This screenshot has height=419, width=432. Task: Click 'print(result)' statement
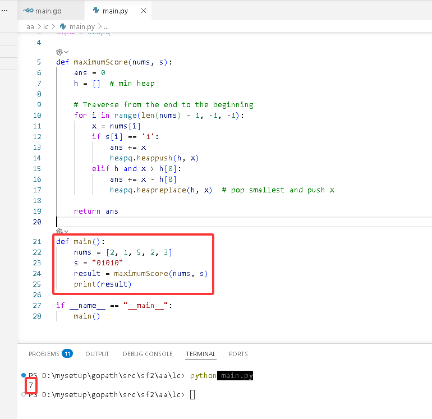pos(103,284)
